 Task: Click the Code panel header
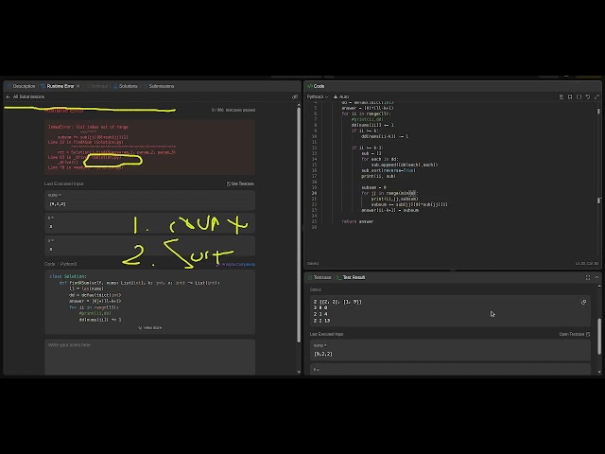tap(316, 86)
